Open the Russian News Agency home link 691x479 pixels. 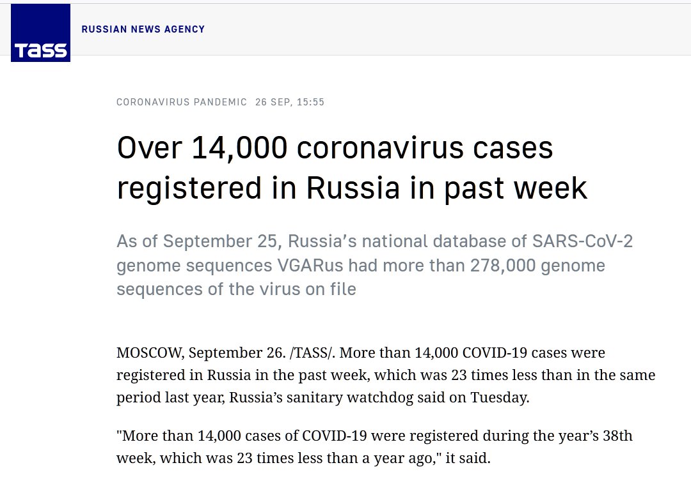143,29
